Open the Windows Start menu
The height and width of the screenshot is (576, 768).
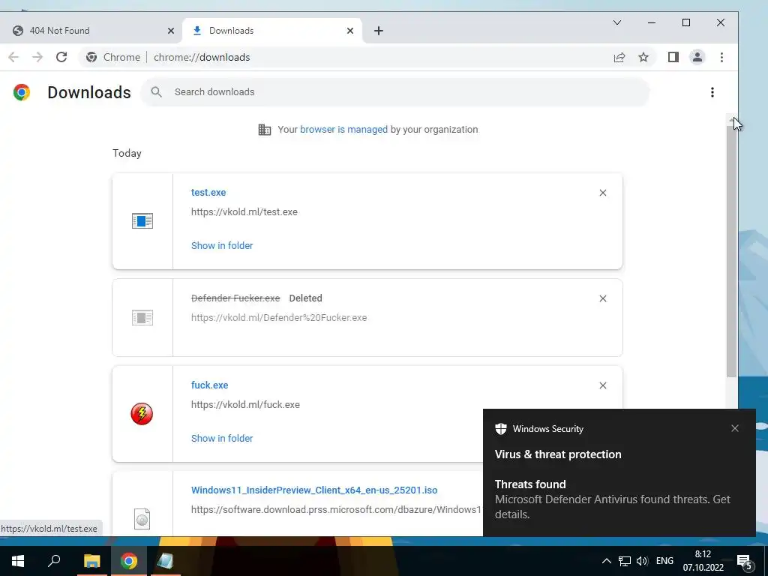pos(18,561)
